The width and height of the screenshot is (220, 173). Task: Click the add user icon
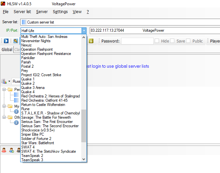coord(11,150)
